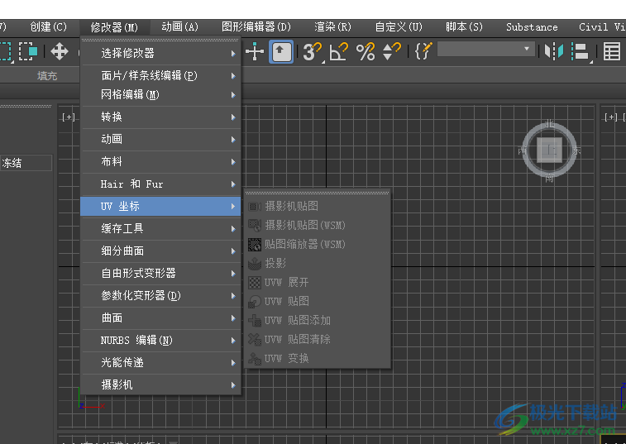Open the 图形编辑器(D) menu
Image resolution: width=626 pixels, height=444 pixels.
[x=256, y=27]
